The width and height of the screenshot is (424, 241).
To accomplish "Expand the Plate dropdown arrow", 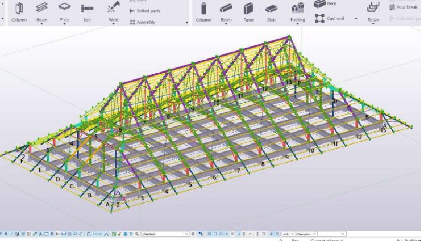I will (64, 24).
